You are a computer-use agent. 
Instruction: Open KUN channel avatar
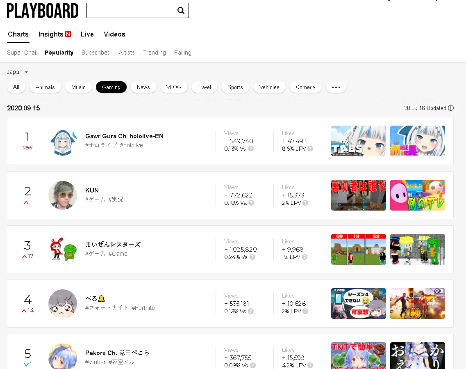pos(63,195)
